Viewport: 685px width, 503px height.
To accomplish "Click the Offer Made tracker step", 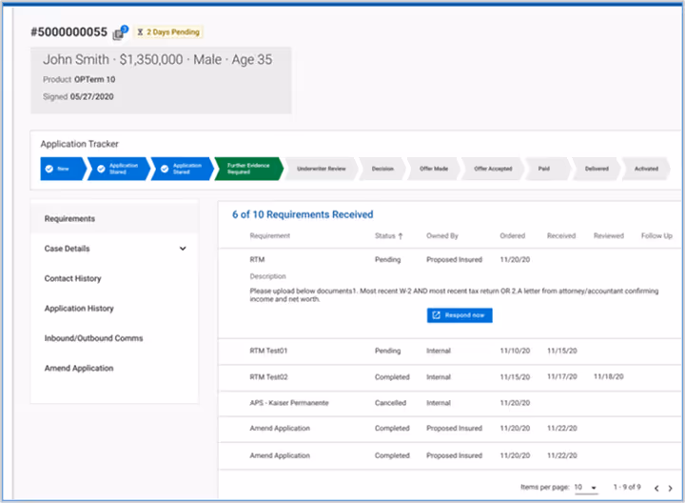I will 434,169.
